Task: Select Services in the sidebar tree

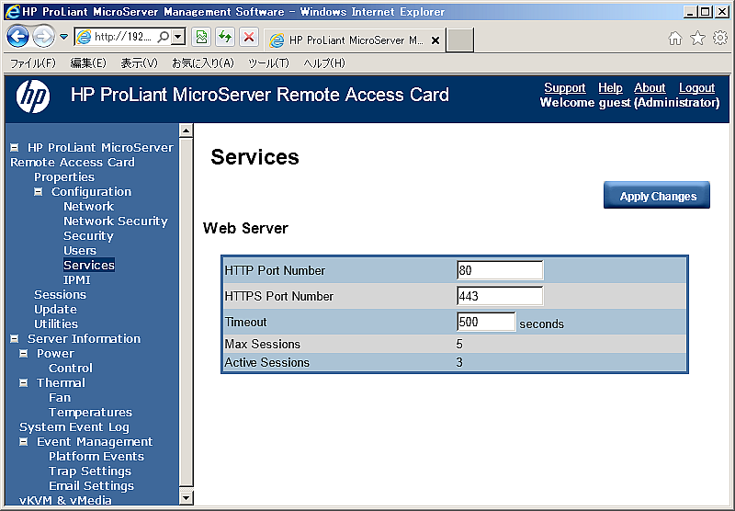Action: [89, 265]
